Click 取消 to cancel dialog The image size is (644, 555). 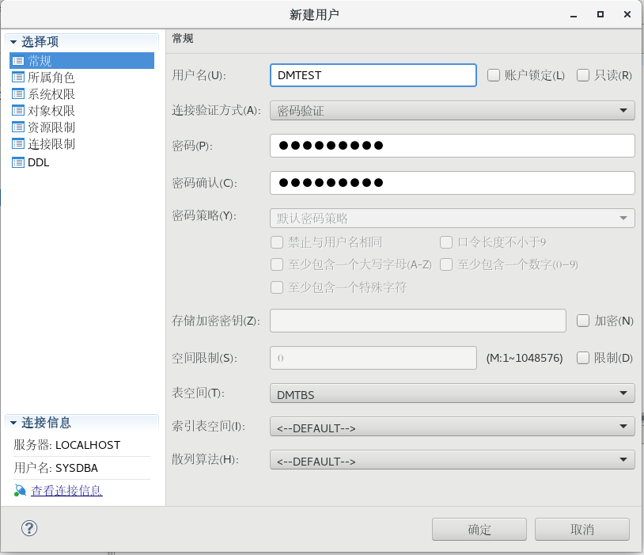(x=582, y=529)
